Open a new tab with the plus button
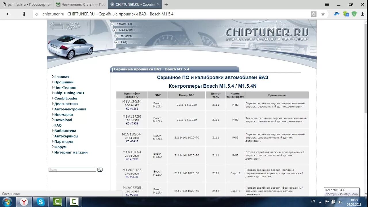The height and width of the screenshot is (207, 368). point(166,4)
